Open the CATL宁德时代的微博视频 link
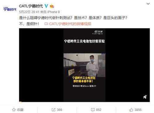 point(70,24)
